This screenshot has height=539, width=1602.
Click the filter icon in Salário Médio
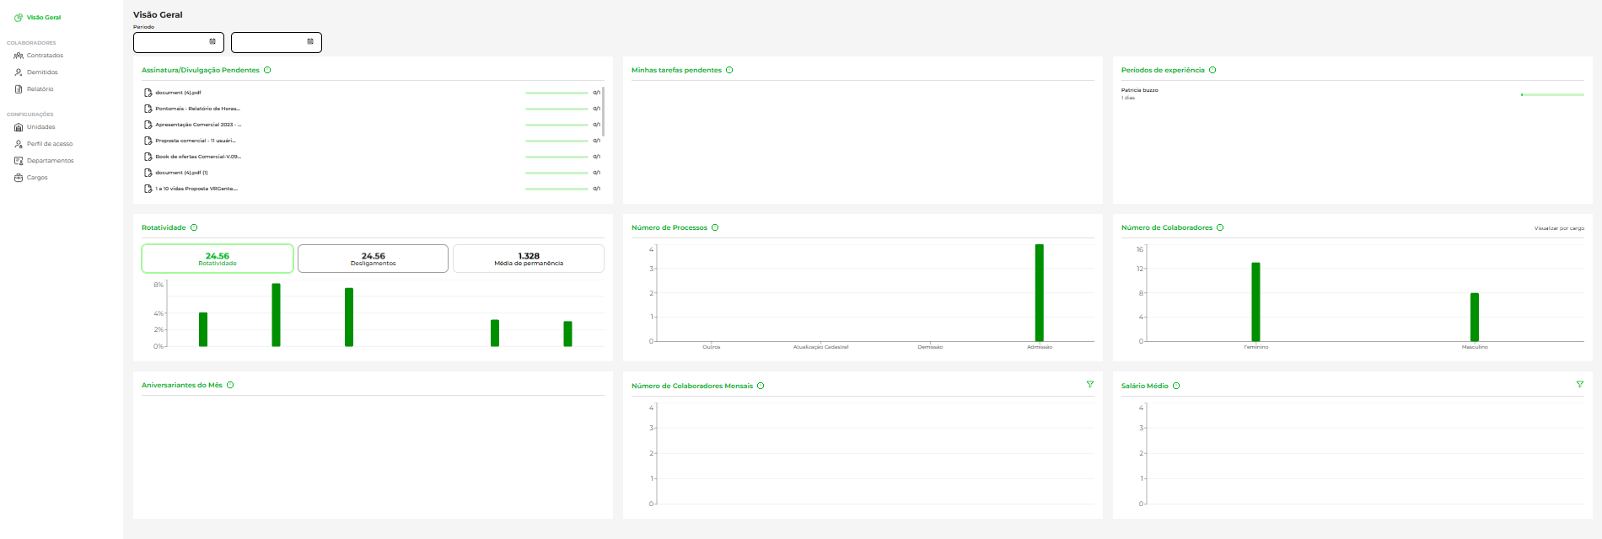coord(1579,384)
